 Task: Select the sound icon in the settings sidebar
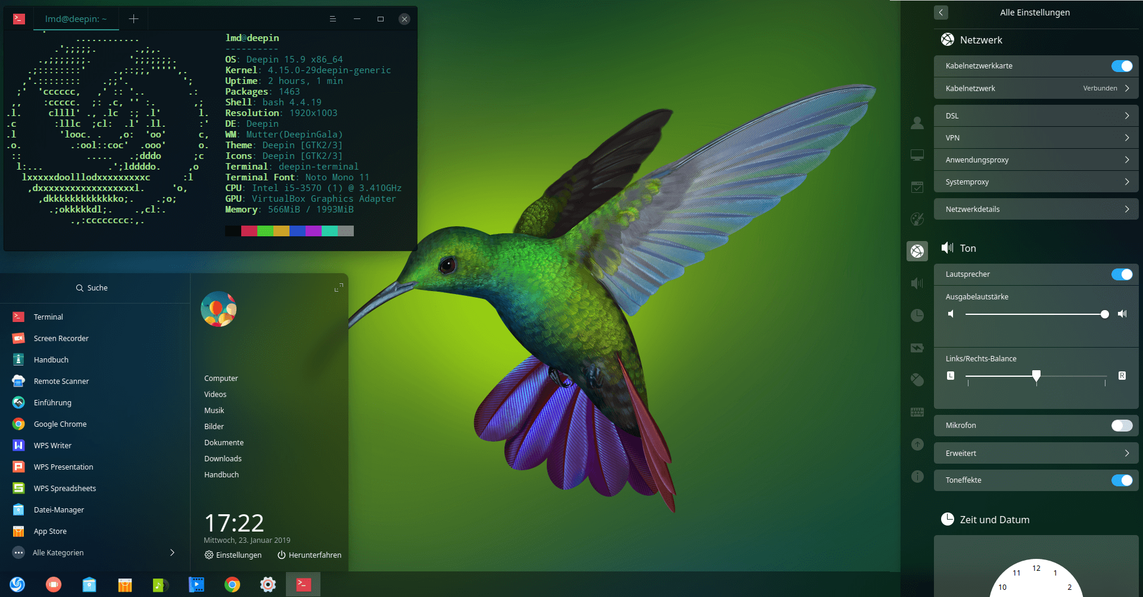[917, 283]
